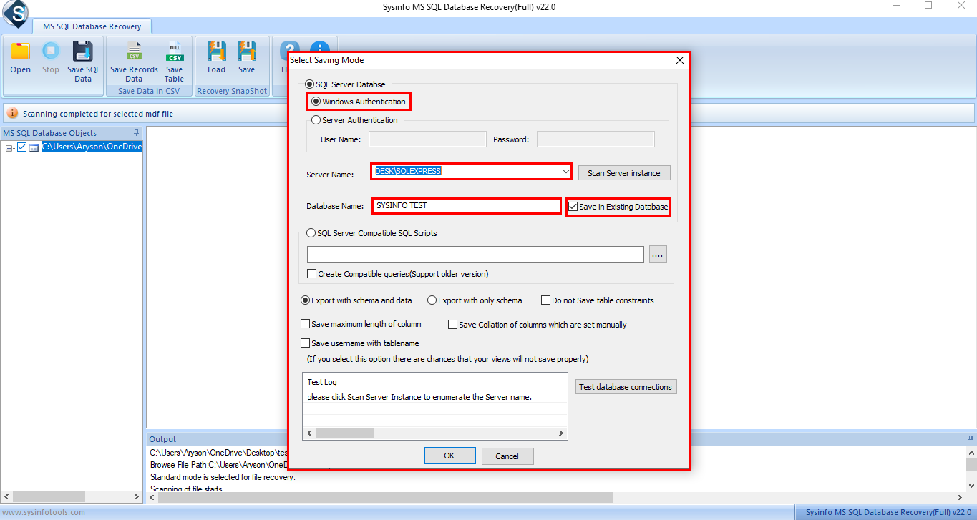Open www.sysinfotools.com link
This screenshot has height=520, width=977.
[43, 512]
